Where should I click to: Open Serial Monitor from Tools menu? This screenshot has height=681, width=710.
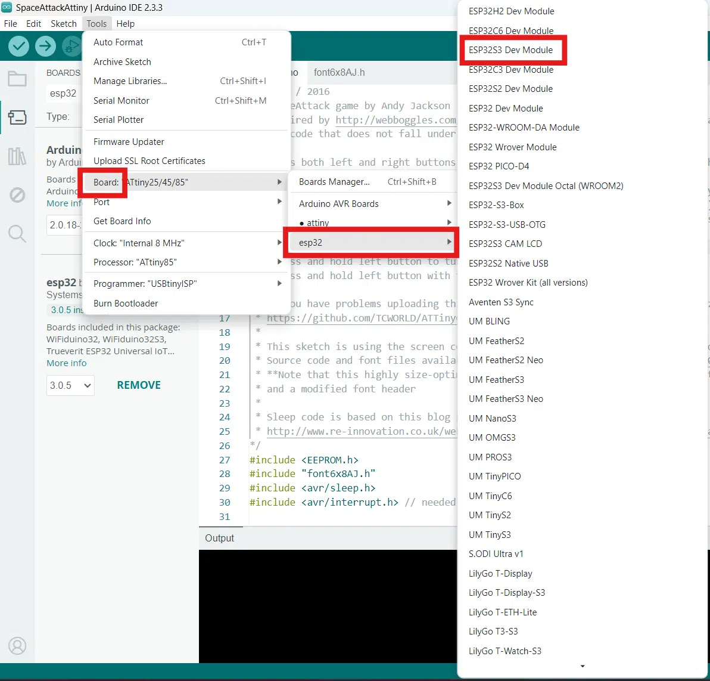(x=187, y=100)
